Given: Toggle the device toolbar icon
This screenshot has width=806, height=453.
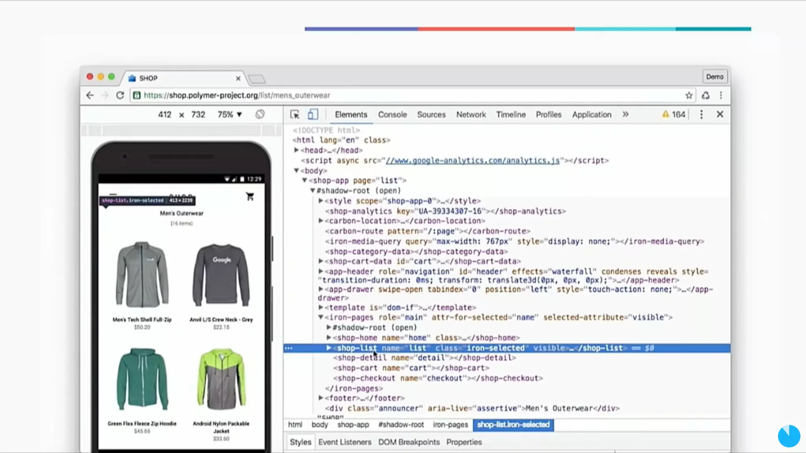Looking at the screenshot, I should tap(313, 114).
